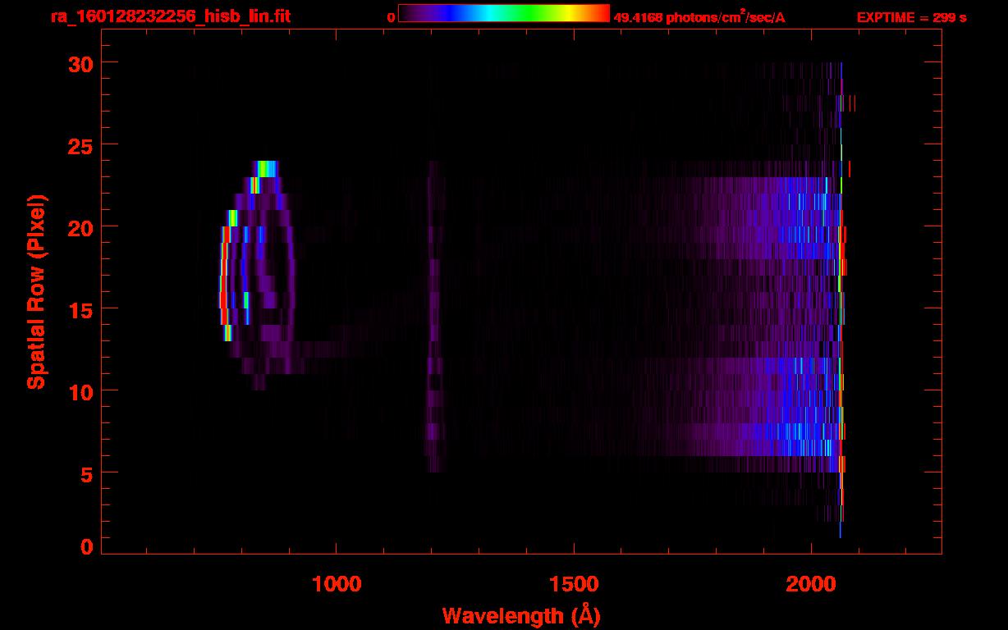The image size is (1008, 630).
Task: Click the rainbow color scale bar
Action: coord(504,13)
